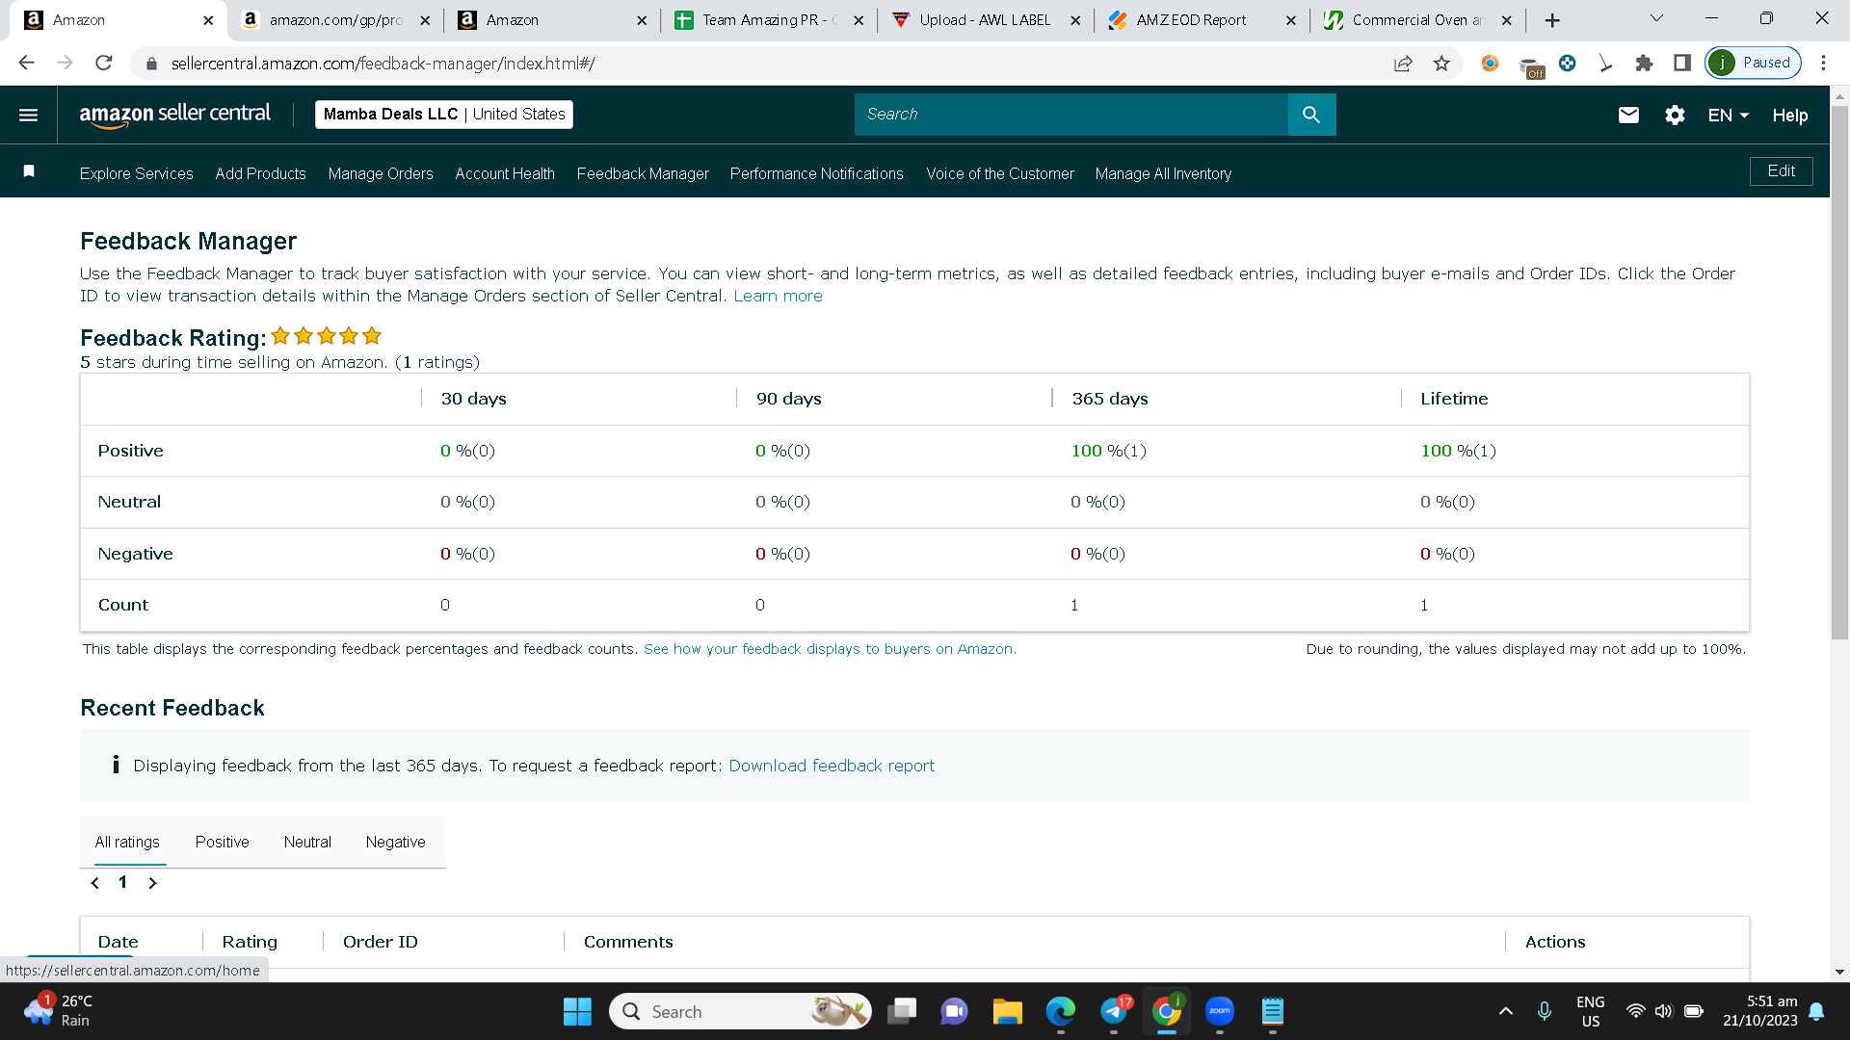Switch to Negative feedback tab
This screenshot has height=1040, width=1850.
[x=395, y=842]
